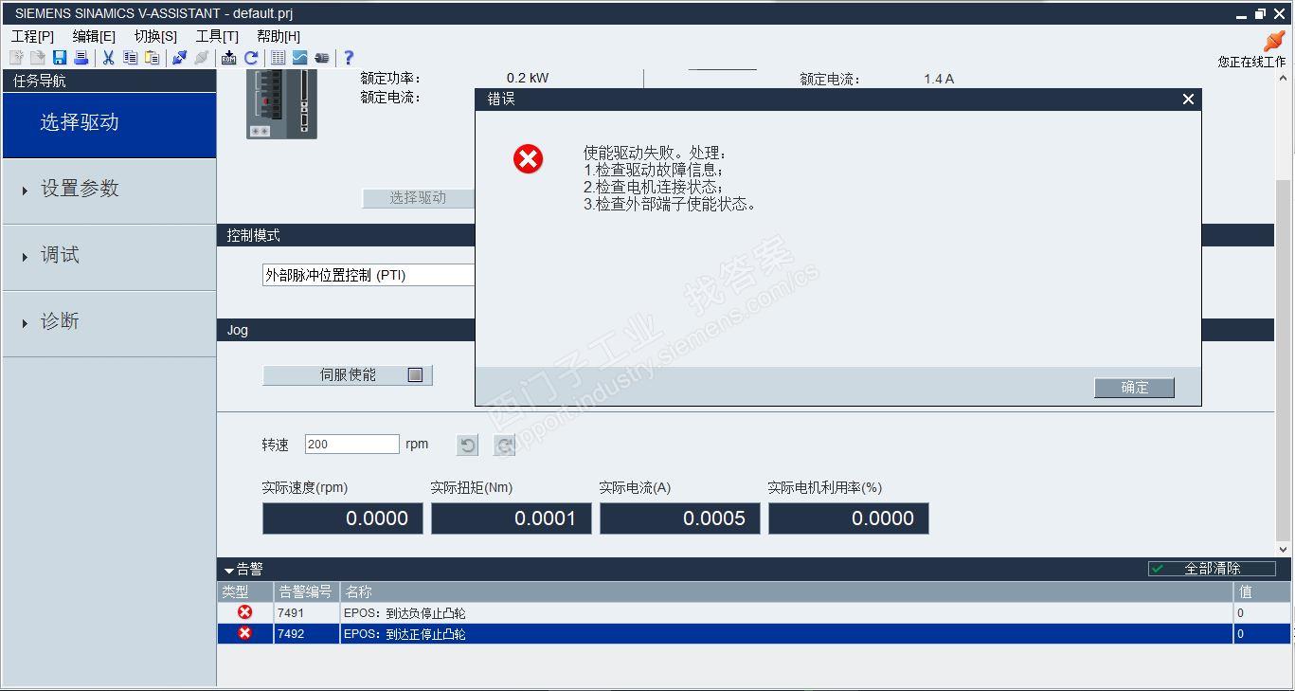The image size is (1295, 691).
Task: Toggle the 伺服使能 servo enable button
Action: (x=348, y=375)
